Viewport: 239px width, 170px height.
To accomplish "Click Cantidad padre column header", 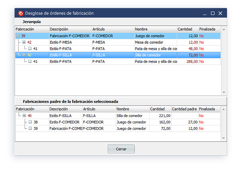I will (184, 109).
